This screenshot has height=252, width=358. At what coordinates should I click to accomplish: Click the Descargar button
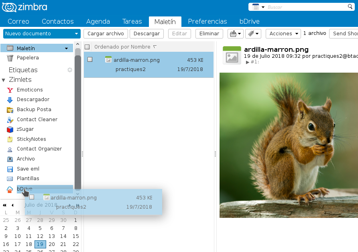point(146,34)
